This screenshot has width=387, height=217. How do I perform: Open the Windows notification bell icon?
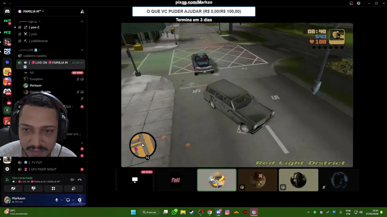tap(382, 212)
